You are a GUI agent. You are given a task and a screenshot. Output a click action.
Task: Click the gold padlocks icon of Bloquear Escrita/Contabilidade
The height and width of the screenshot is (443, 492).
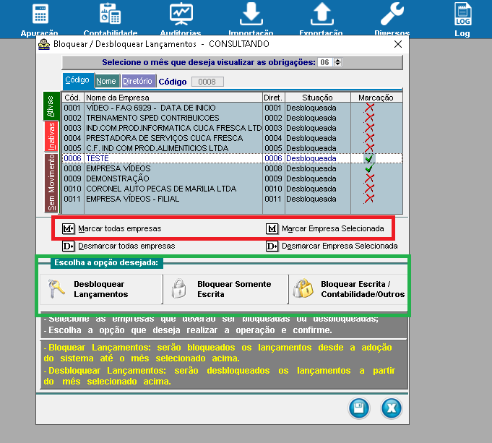coord(303,288)
